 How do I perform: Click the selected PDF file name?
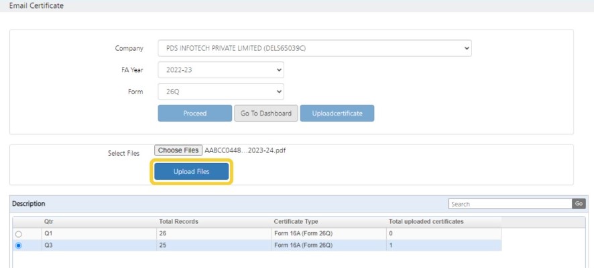tap(245, 150)
